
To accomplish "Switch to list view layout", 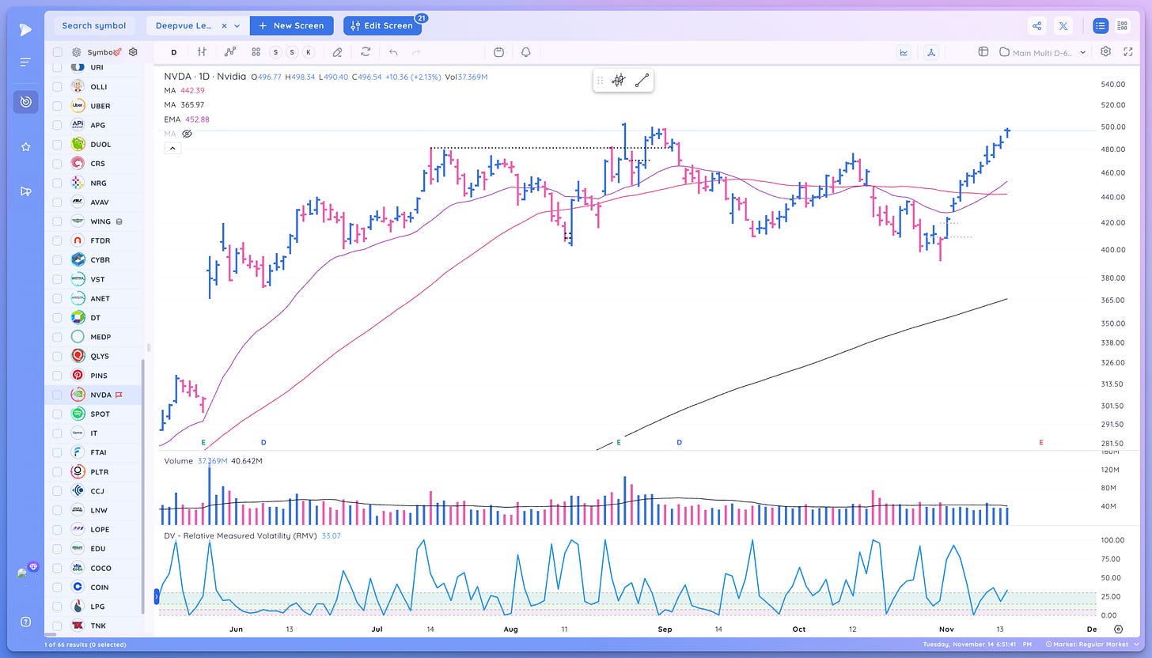I will [1100, 25].
